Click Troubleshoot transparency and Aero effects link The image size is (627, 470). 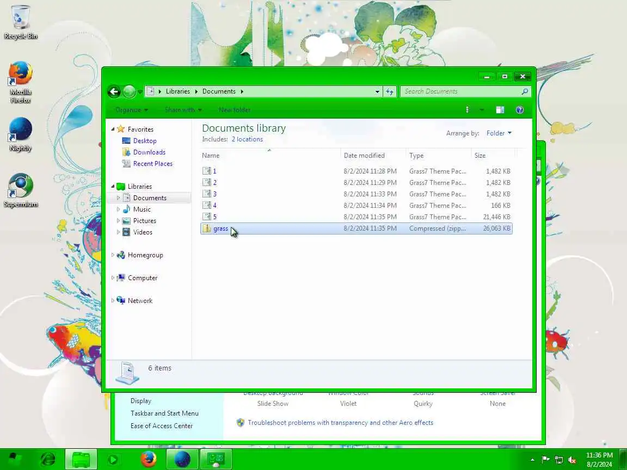click(x=340, y=423)
